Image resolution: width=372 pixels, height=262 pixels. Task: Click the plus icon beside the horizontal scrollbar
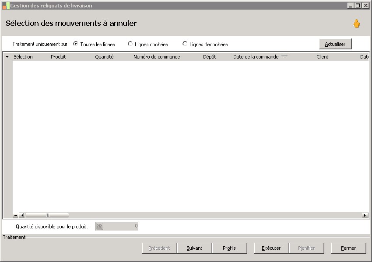(x=16, y=215)
